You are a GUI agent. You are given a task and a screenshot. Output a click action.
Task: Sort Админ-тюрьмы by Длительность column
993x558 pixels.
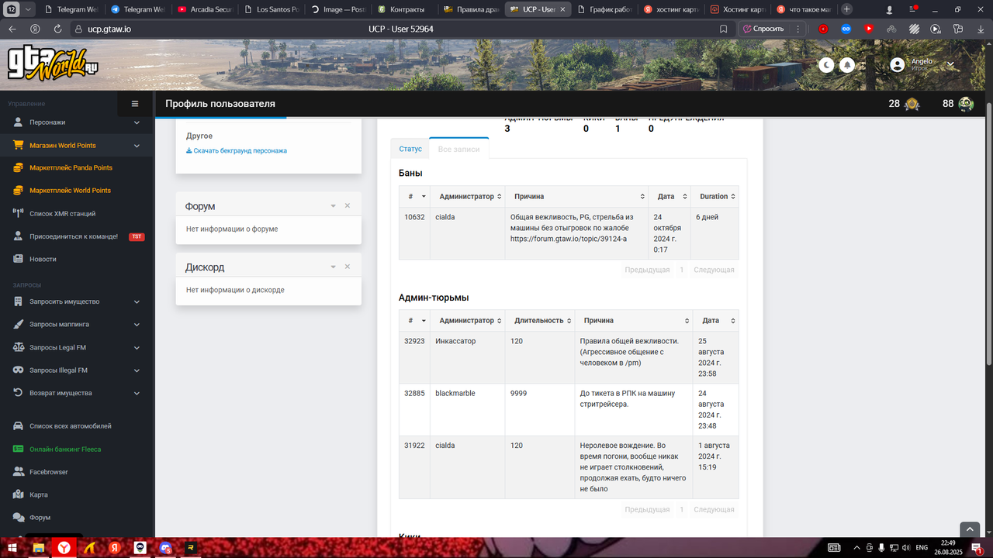[540, 320]
